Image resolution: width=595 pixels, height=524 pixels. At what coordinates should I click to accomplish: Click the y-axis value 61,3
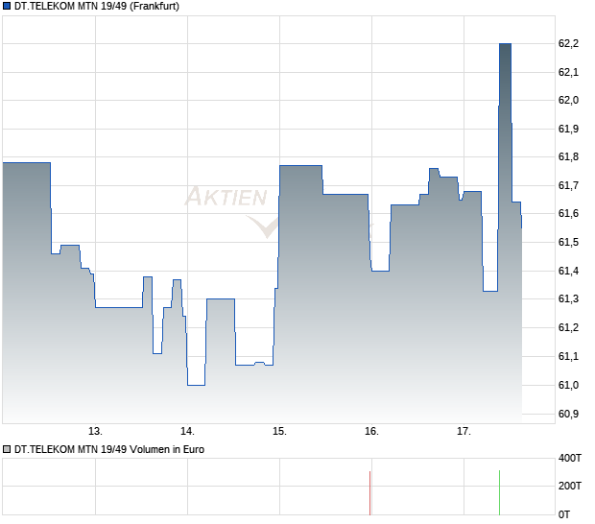[568, 299]
